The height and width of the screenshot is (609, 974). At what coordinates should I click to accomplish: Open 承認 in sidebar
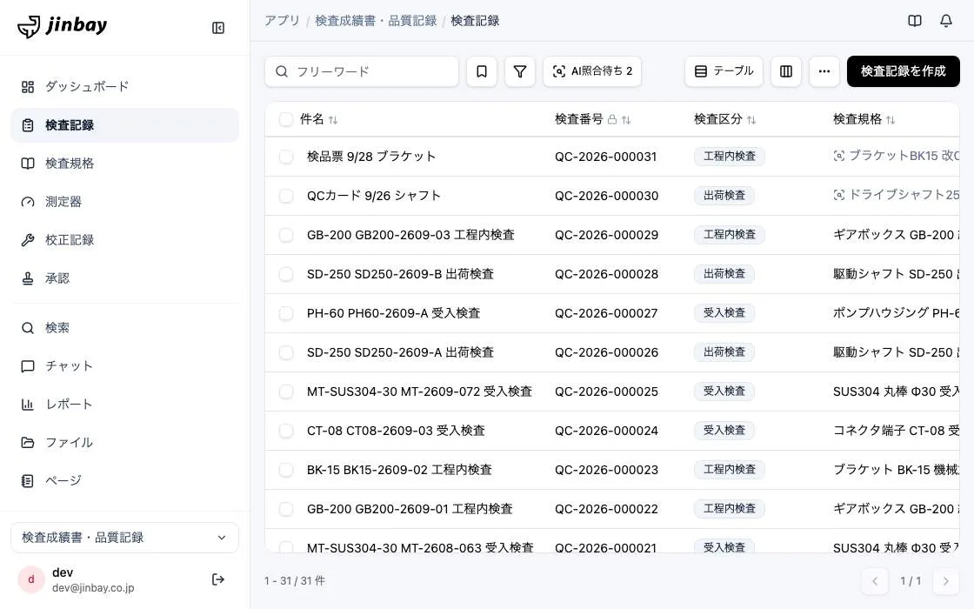(125, 278)
